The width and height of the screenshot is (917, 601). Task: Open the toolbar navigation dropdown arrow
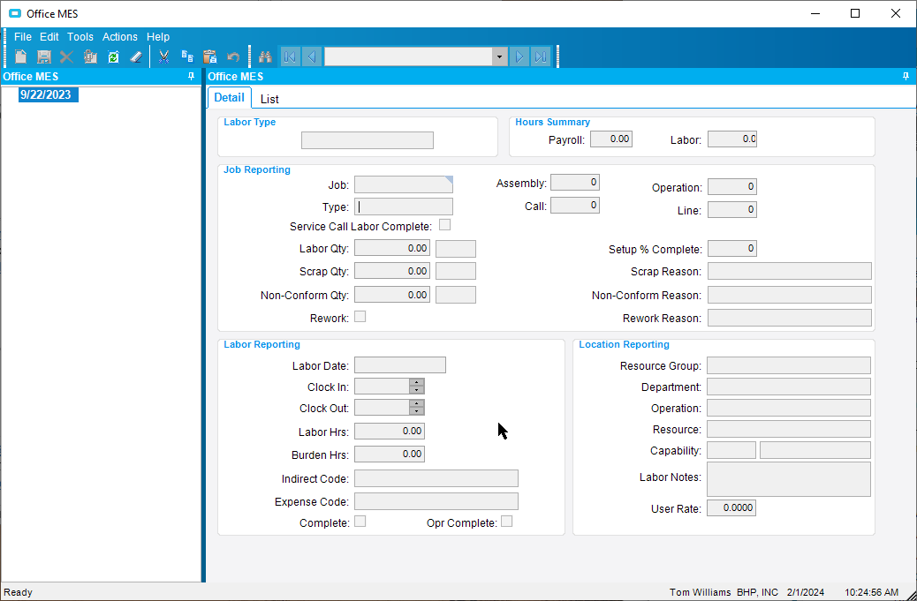(499, 56)
